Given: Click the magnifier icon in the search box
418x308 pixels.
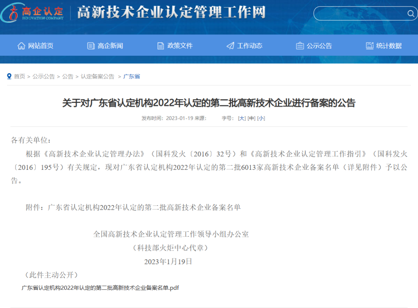Looking at the screenshot, I should pos(411,14).
